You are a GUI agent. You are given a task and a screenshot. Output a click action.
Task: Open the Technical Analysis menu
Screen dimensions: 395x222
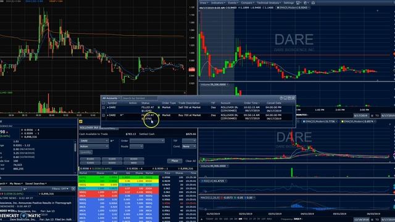pos(269,2)
